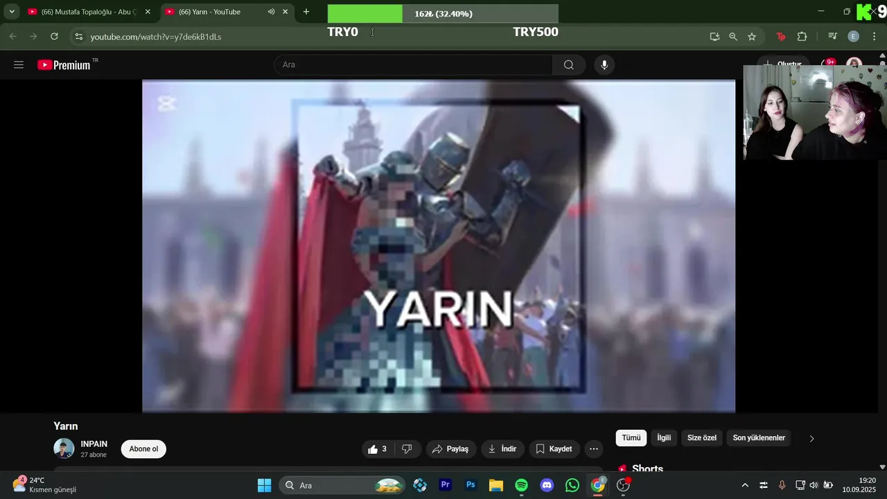887x499 pixels.
Task: Select Son yüklenenler filter chip
Action: 759,438
